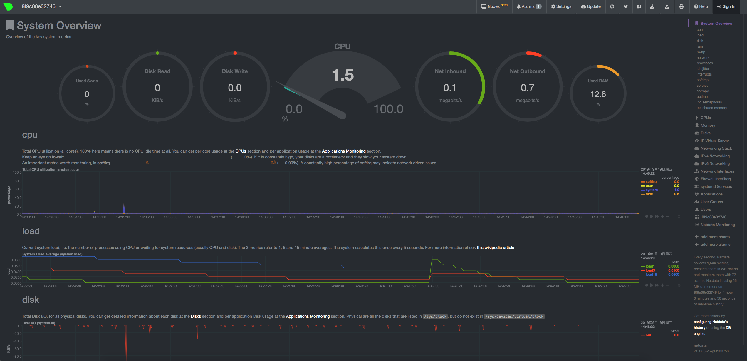The height and width of the screenshot is (361, 747).
Task: Toggle the system dimension in CPU legend
Action: (x=652, y=190)
